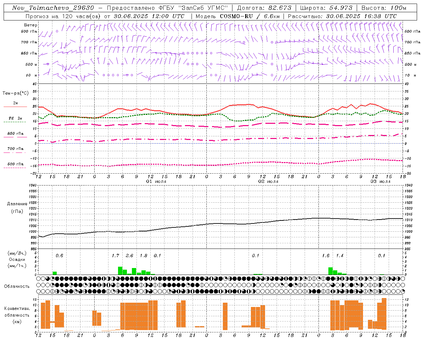Click the left 850 гПа wind level label
This screenshot has height=338, width=422.
tap(29, 53)
